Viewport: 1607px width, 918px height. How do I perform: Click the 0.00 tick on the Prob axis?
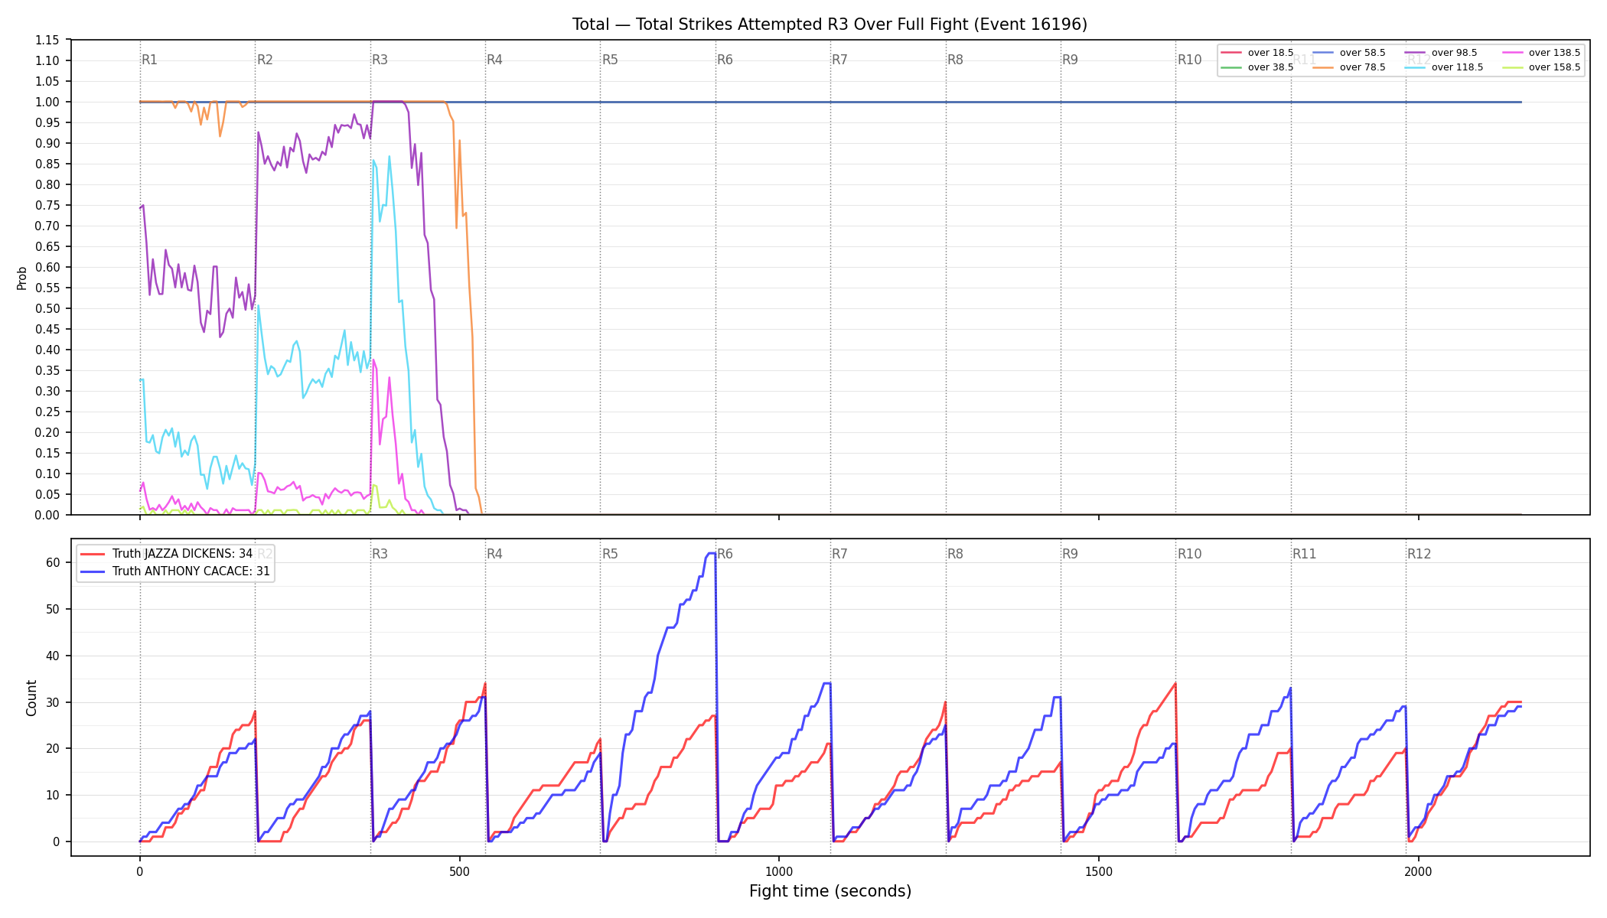[47, 515]
